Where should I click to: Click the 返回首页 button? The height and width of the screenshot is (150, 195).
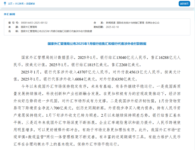184,4
